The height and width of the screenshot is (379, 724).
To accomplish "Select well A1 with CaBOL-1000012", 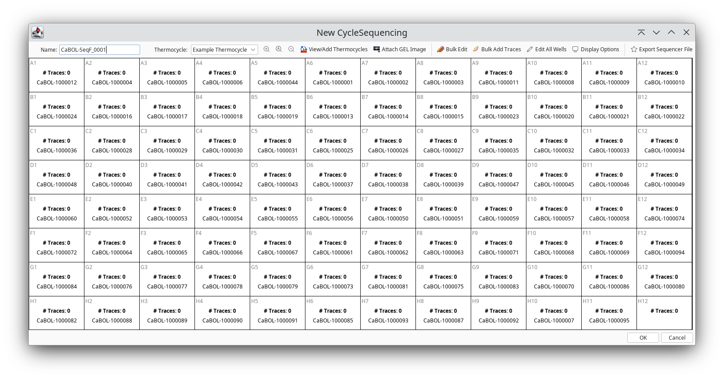I will click(57, 76).
